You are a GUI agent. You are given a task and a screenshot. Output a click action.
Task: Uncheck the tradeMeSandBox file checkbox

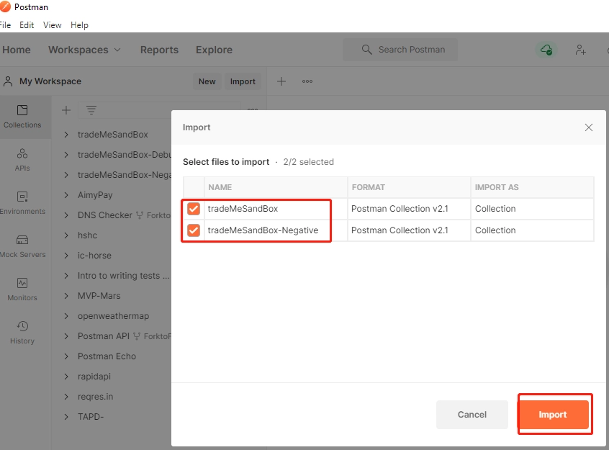[194, 209]
